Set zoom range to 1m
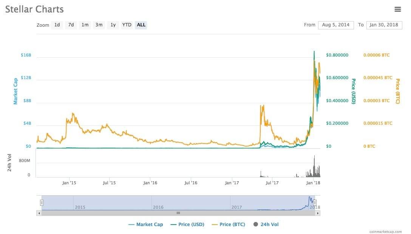Image resolution: width=411 pixels, height=234 pixels. [x=85, y=25]
